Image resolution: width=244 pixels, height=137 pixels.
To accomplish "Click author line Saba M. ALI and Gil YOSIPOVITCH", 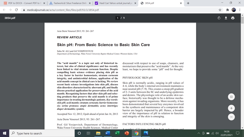I will point(75,51).
